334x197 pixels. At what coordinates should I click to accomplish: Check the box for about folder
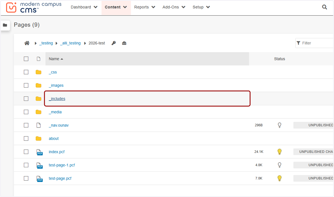(26, 138)
